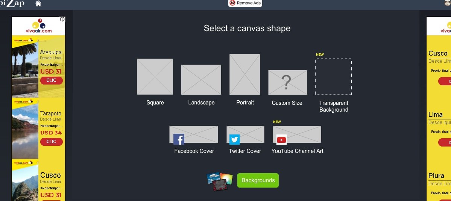Click the Lima title in the right ad
Image resolution: width=451 pixels, height=201 pixels.
(x=436, y=115)
